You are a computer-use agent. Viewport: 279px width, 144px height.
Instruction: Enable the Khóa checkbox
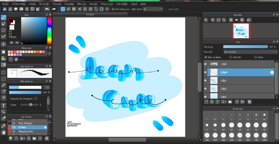coord(256,57)
